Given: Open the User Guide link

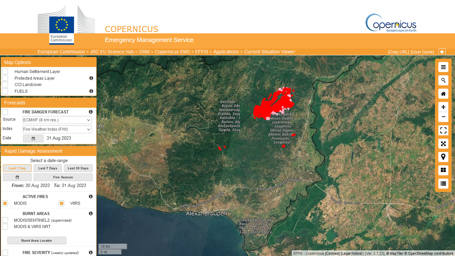Looking at the screenshot, I should tap(422, 52).
